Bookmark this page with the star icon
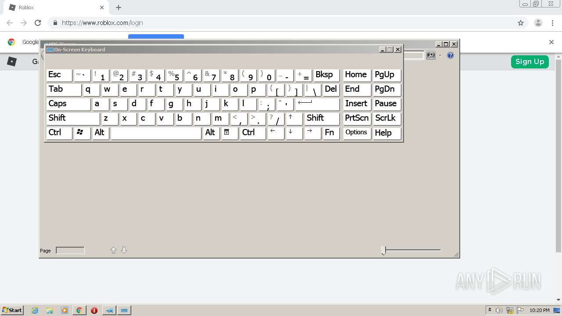The height and width of the screenshot is (316, 562). point(521,23)
